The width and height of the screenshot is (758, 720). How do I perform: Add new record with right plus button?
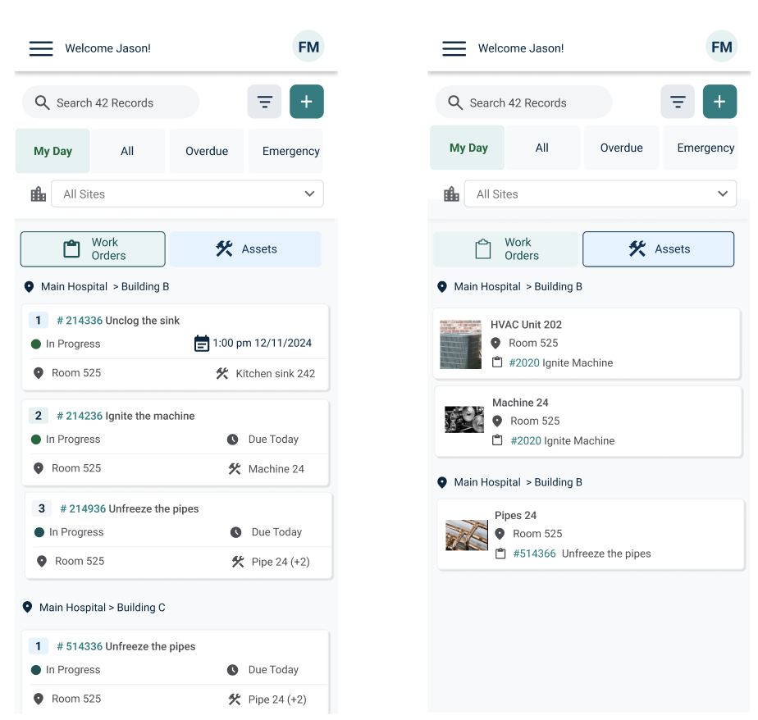[x=719, y=102]
